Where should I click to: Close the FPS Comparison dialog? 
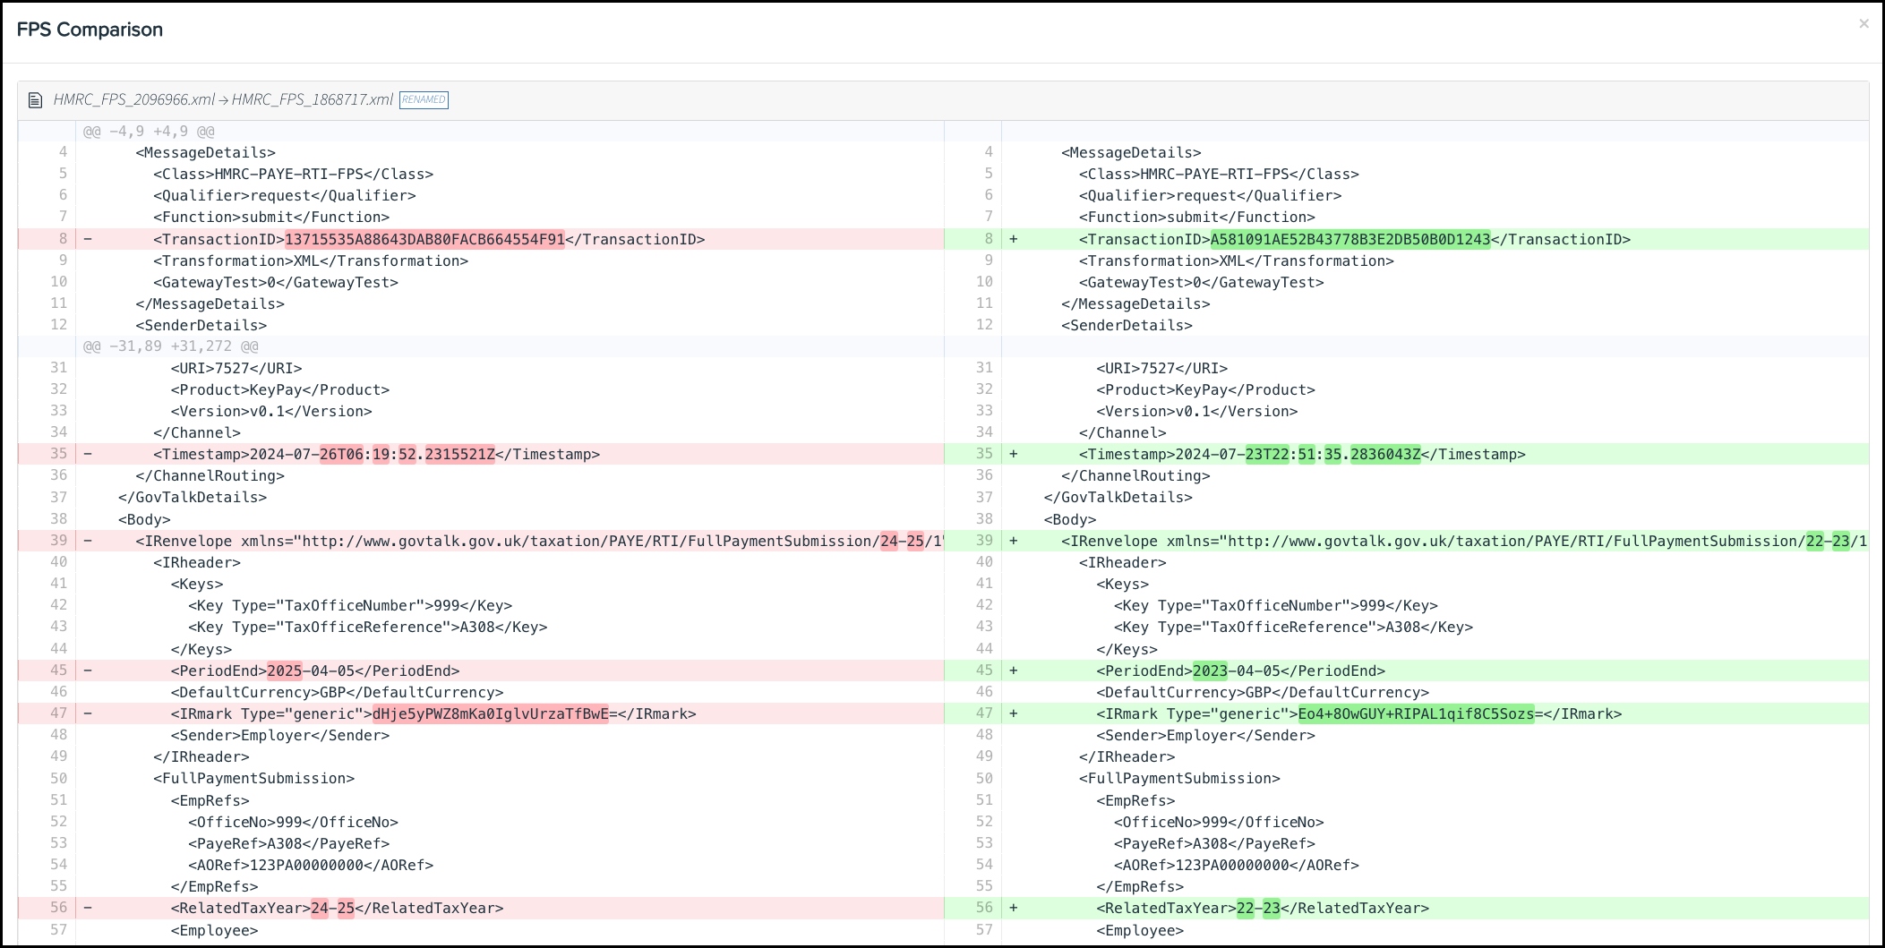[1864, 24]
